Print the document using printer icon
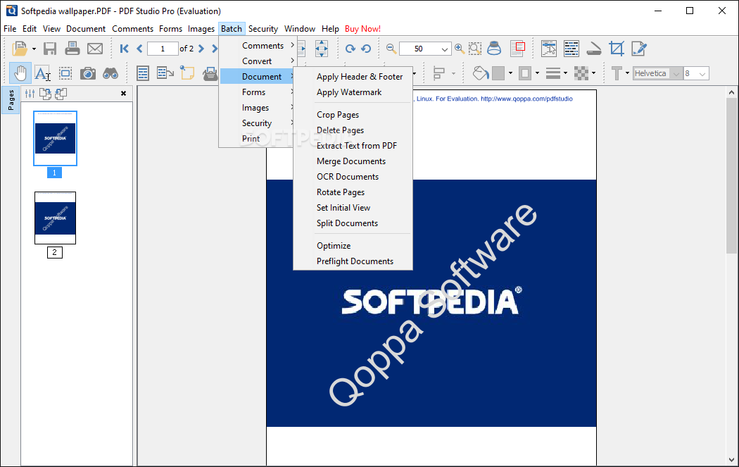 [72, 49]
